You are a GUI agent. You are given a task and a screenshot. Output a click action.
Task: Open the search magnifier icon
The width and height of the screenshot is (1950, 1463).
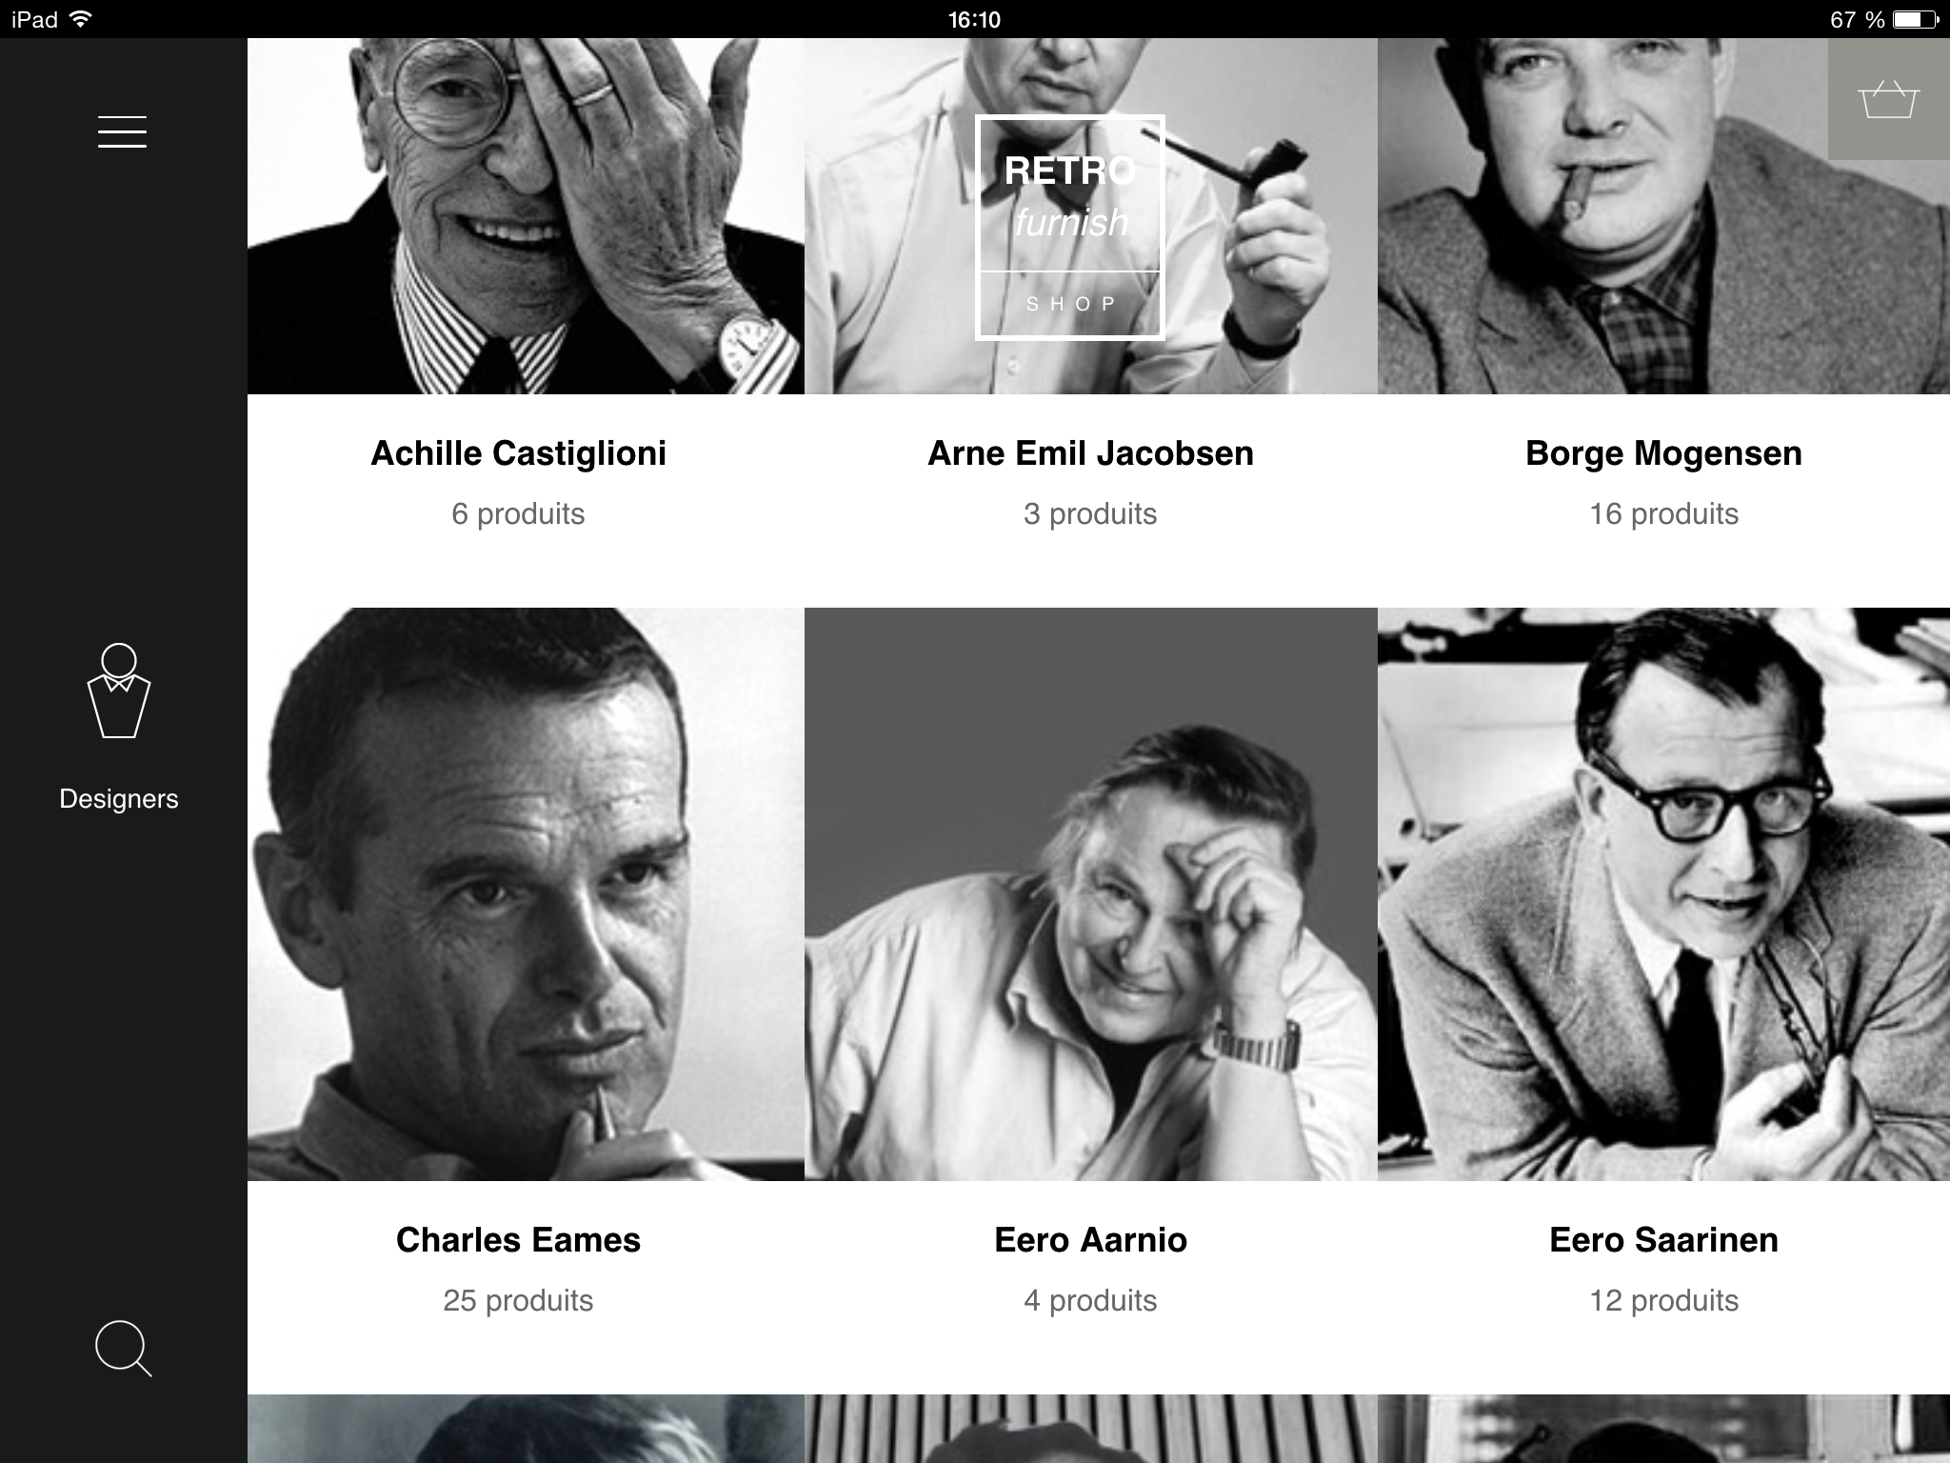pos(124,1348)
